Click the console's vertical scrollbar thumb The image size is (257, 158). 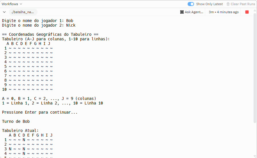click(x=255, y=69)
